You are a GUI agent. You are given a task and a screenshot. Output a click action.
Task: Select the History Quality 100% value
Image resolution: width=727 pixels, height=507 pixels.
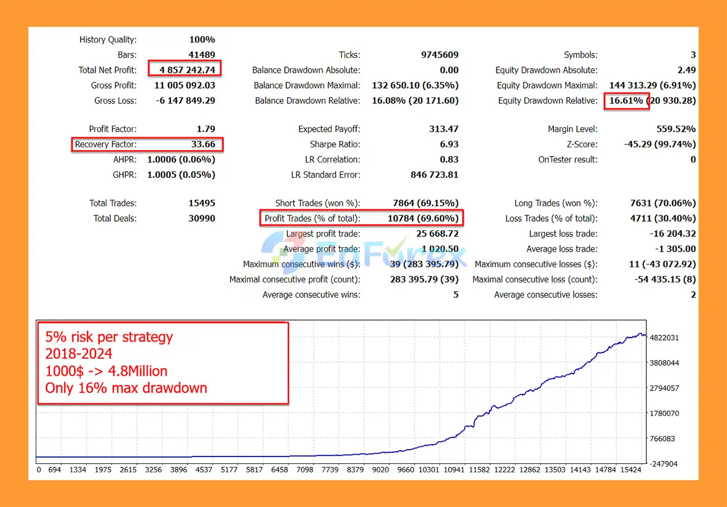pos(202,40)
